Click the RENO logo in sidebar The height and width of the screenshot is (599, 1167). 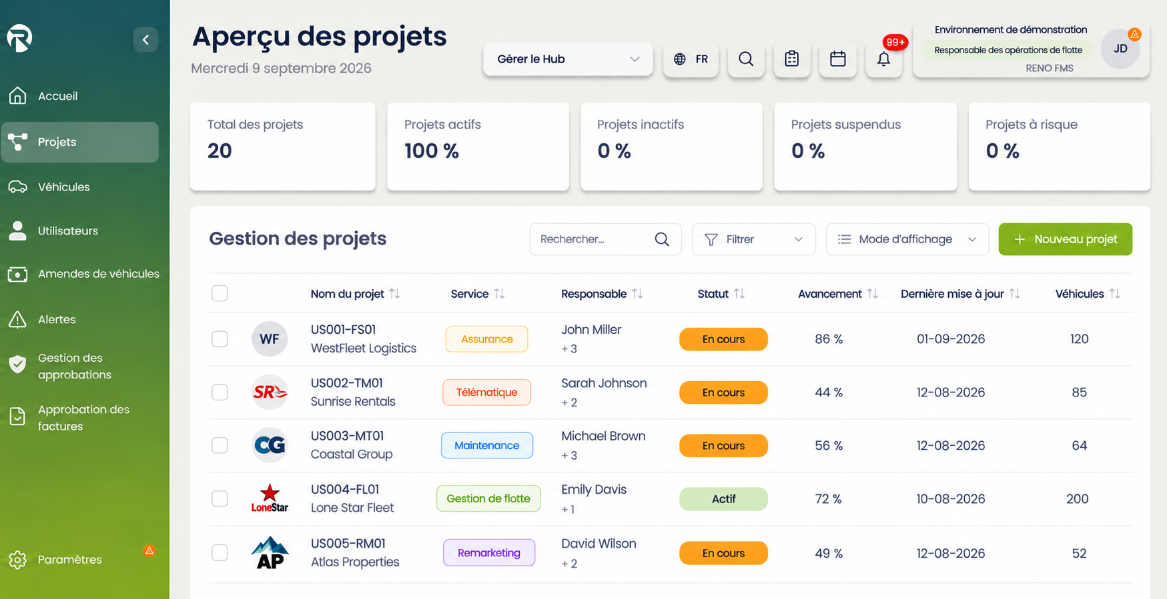coord(19,38)
